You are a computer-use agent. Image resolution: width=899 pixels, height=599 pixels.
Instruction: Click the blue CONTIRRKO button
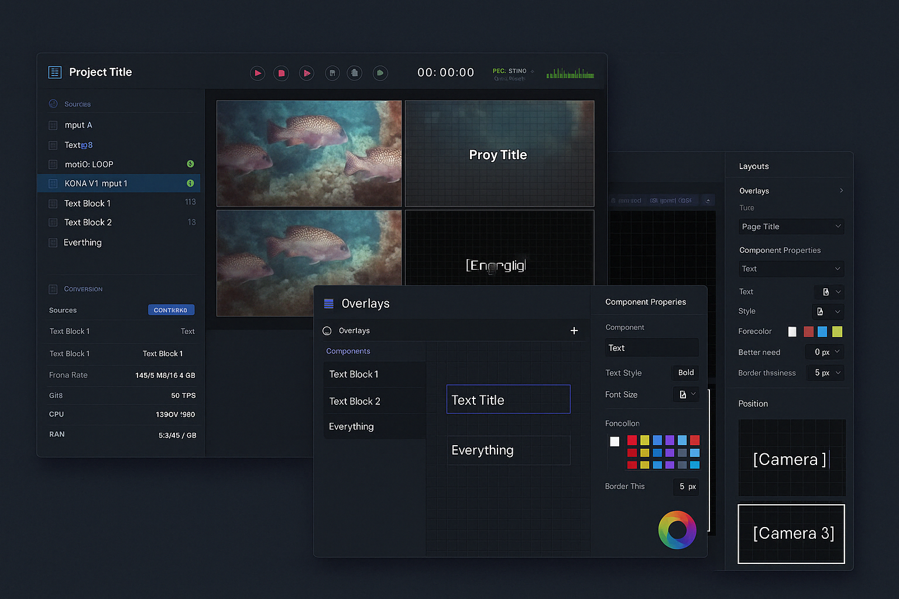tap(171, 310)
